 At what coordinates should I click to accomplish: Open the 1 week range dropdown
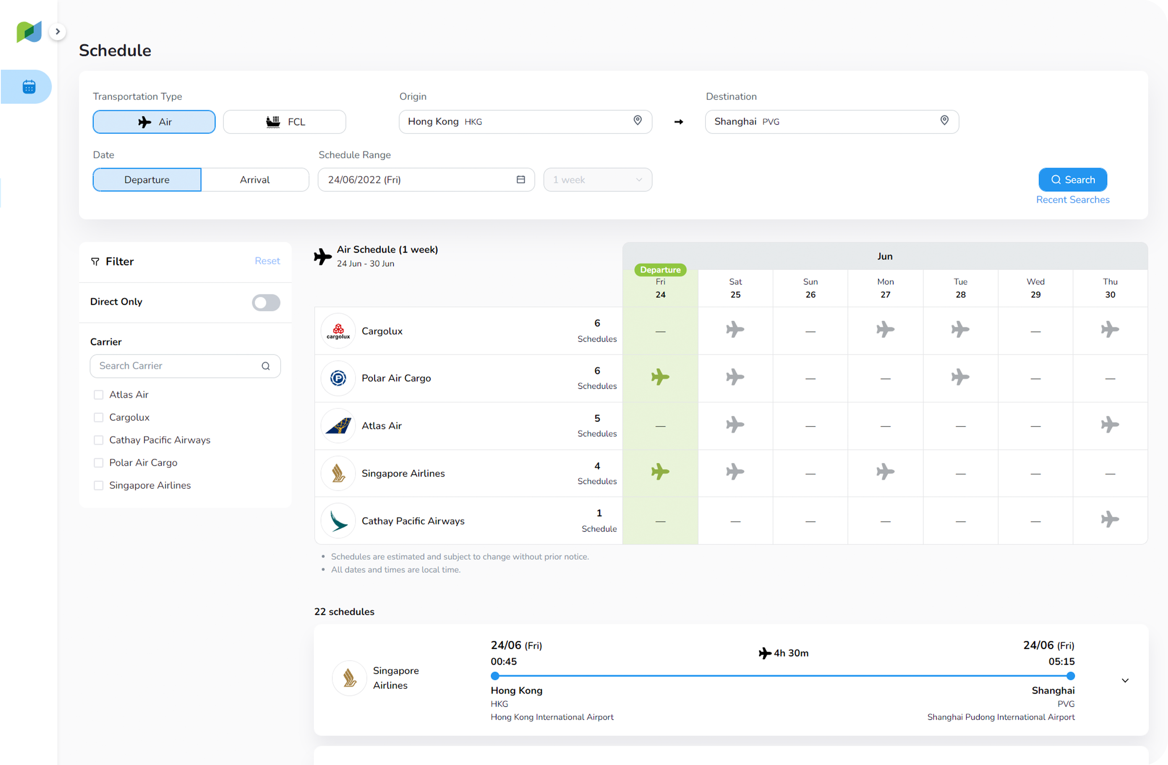point(597,179)
